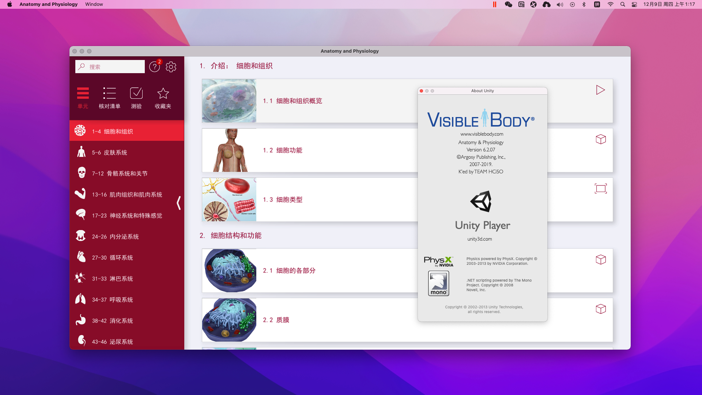Open the Window menu in menu bar

pyautogui.click(x=94, y=4)
